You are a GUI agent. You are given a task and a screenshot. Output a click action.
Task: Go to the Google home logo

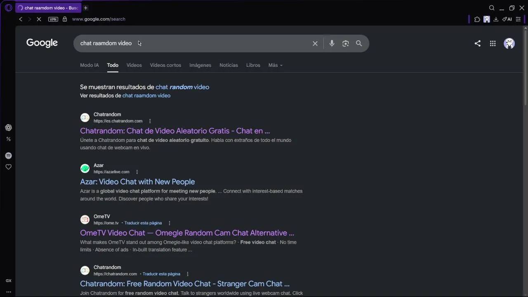[42, 43]
